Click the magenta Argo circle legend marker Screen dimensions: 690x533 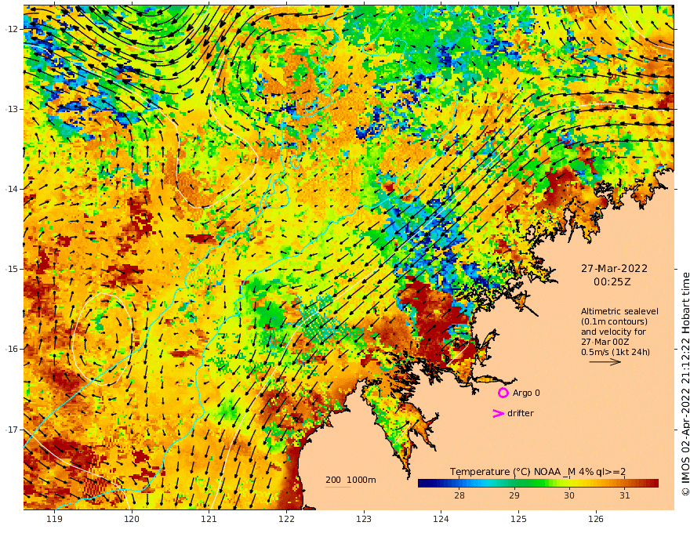(503, 393)
